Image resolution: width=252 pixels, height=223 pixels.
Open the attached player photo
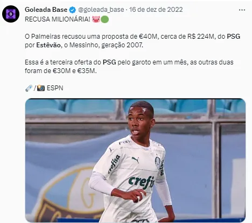point(135,161)
